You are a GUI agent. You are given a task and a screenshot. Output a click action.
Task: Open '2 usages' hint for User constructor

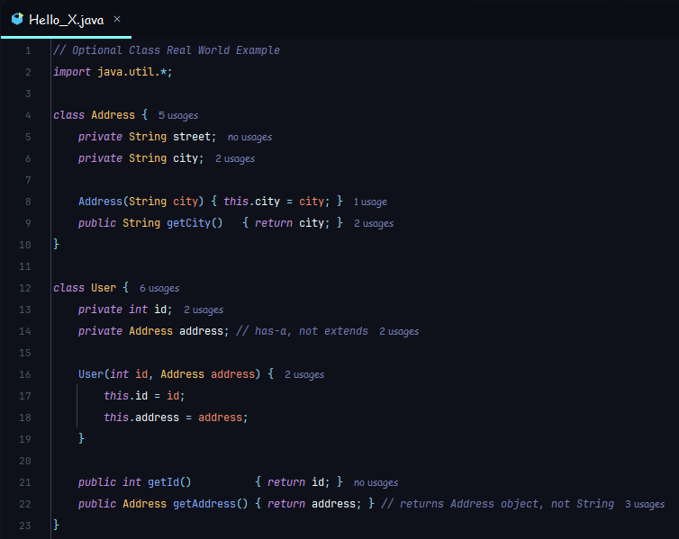(304, 374)
